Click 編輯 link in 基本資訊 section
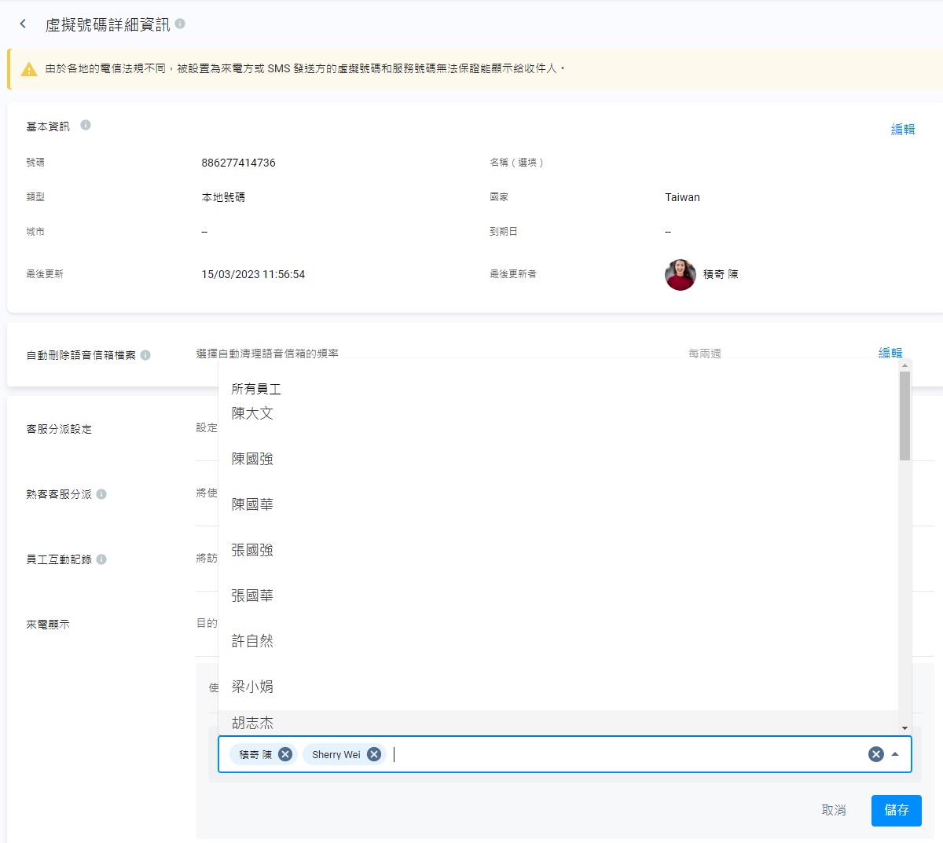The width and height of the screenshot is (943, 843). pos(902,129)
